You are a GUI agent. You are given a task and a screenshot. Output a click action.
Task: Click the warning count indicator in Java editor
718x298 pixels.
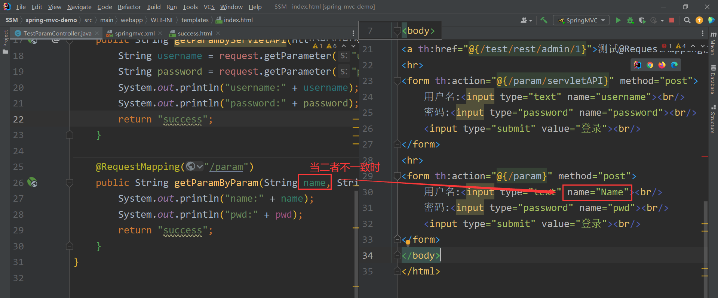(x=325, y=46)
